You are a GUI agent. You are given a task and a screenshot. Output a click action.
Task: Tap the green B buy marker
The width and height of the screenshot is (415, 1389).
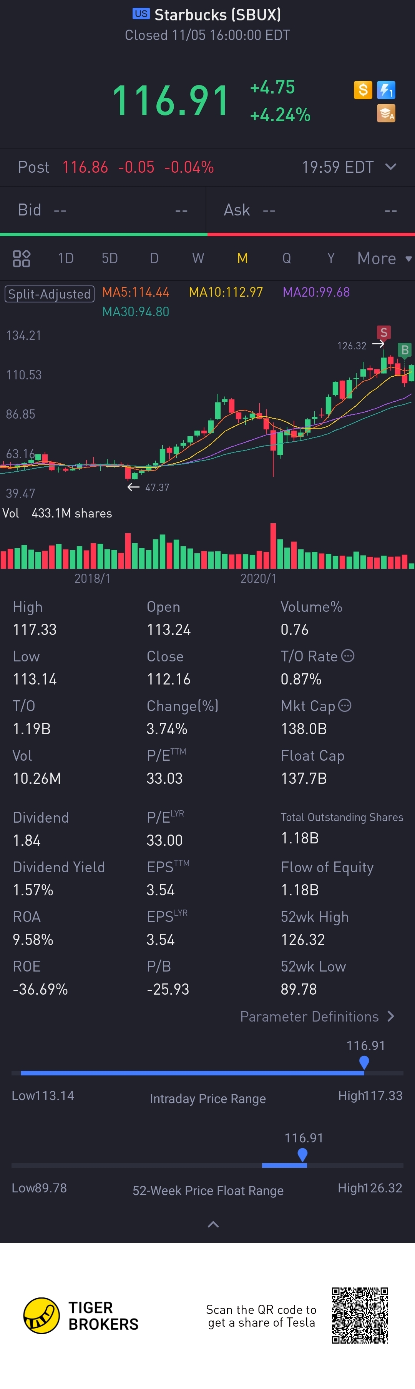click(x=405, y=350)
